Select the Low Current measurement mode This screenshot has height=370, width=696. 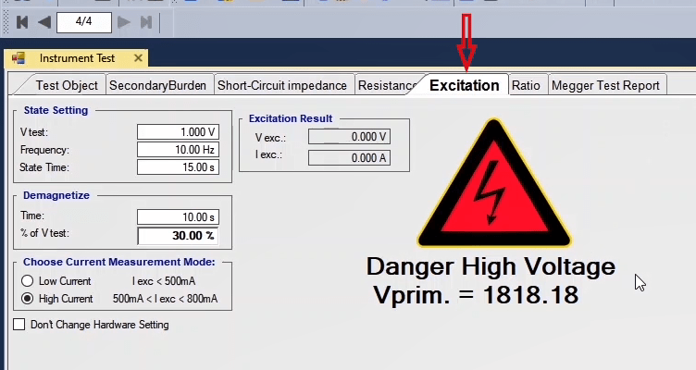(28, 281)
